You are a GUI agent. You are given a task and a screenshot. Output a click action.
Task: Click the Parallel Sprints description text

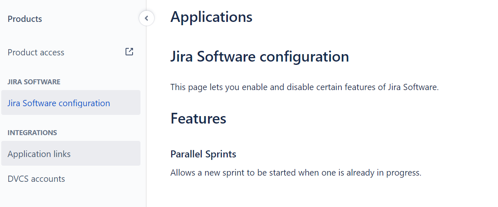[296, 173]
